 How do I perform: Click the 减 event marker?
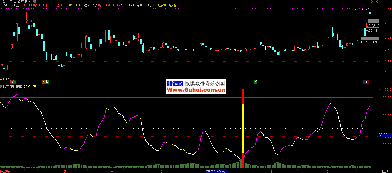pos(255,82)
